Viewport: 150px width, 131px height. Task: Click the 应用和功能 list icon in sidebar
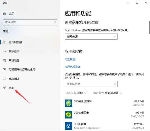tap(4, 42)
